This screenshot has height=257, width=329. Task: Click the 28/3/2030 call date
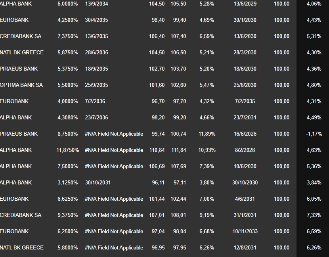[x=245, y=52]
